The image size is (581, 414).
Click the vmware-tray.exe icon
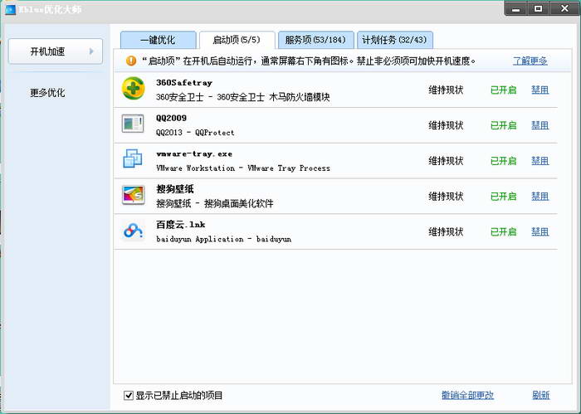point(132,158)
